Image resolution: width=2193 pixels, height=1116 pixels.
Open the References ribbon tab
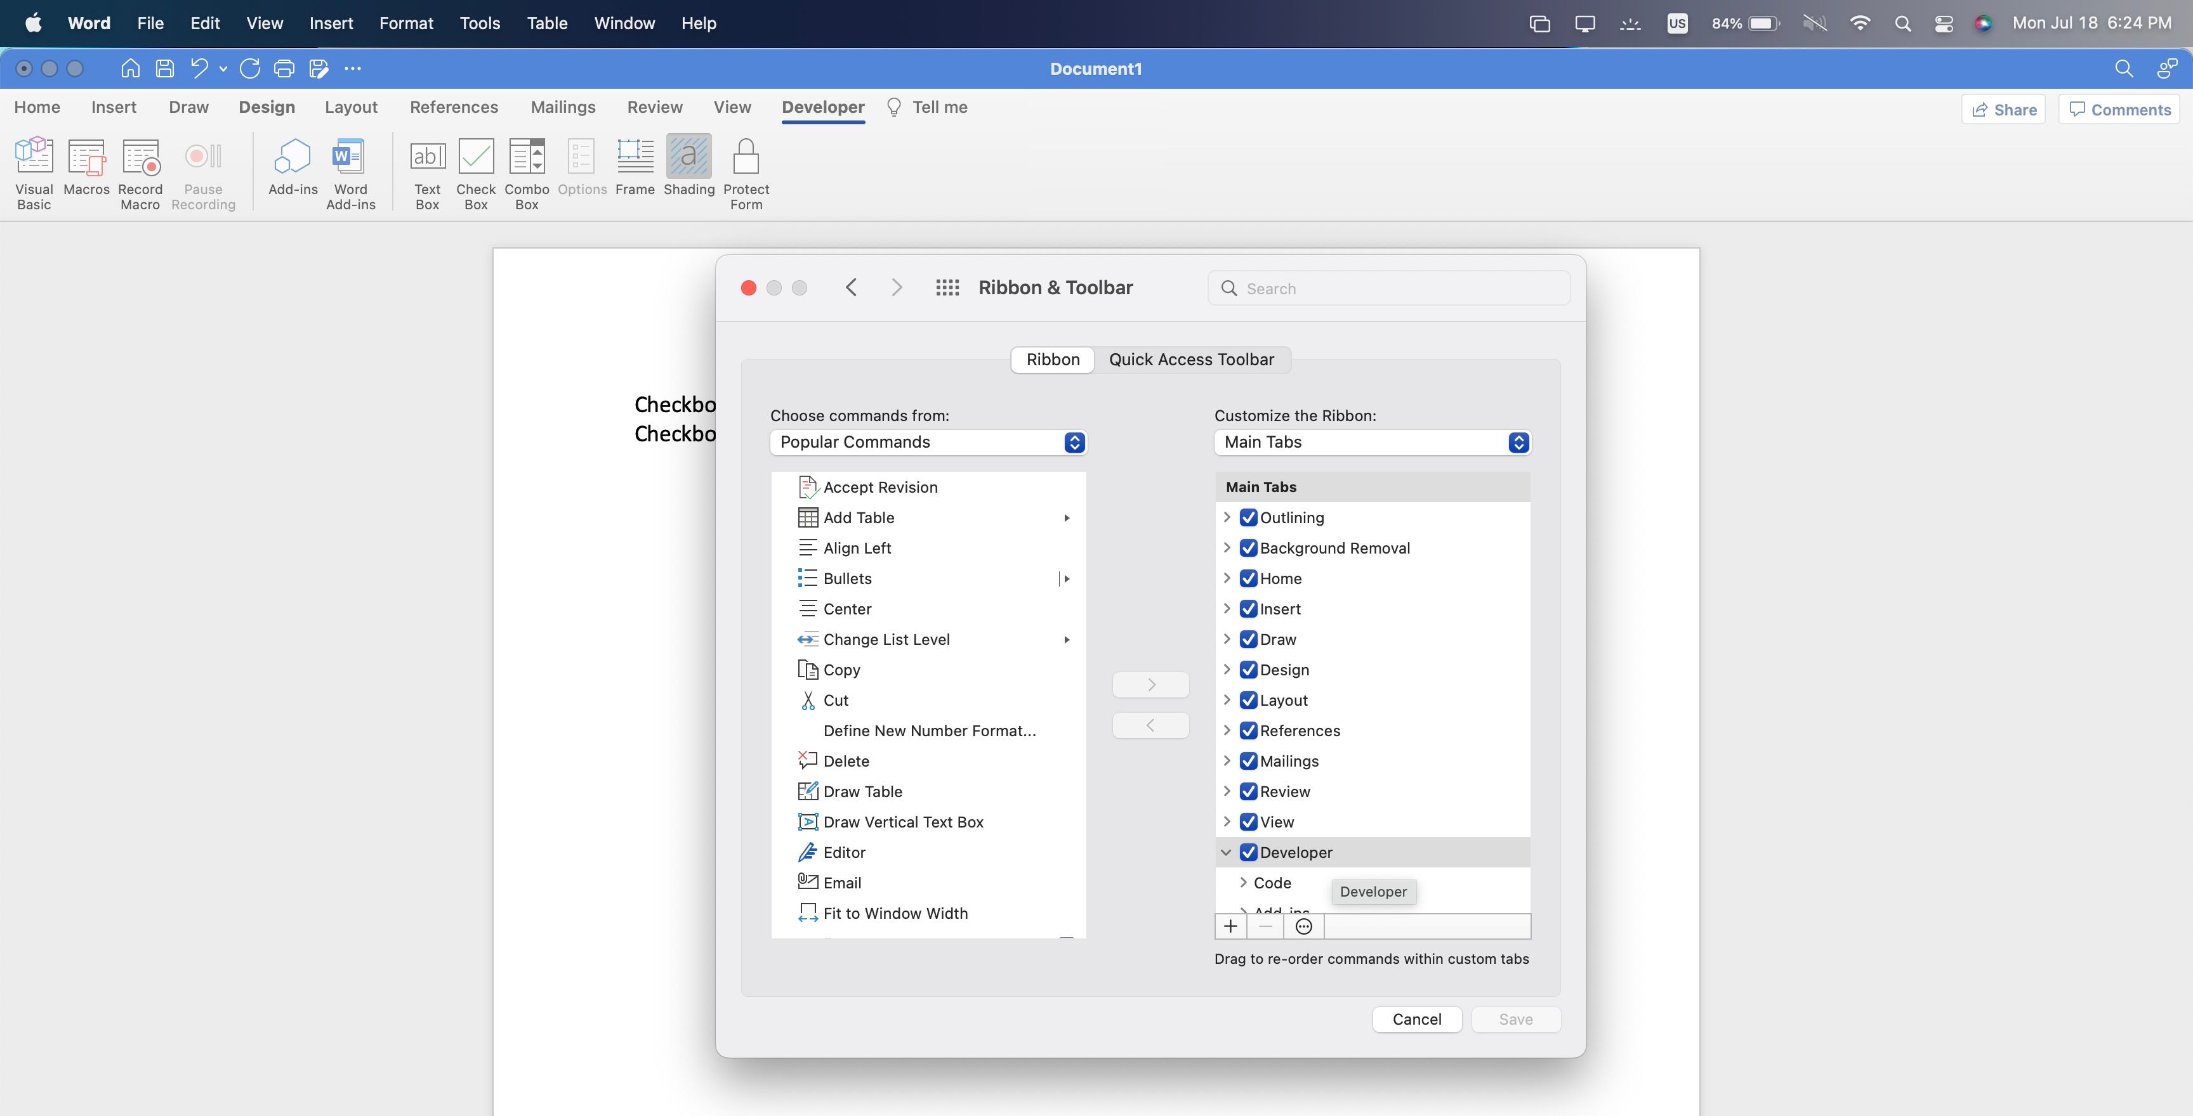coord(454,107)
